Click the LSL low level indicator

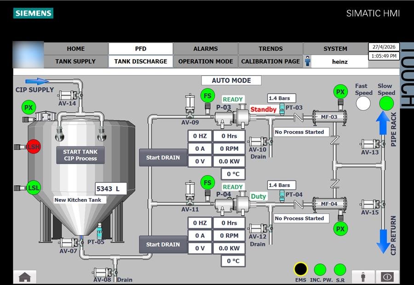[x=34, y=188]
